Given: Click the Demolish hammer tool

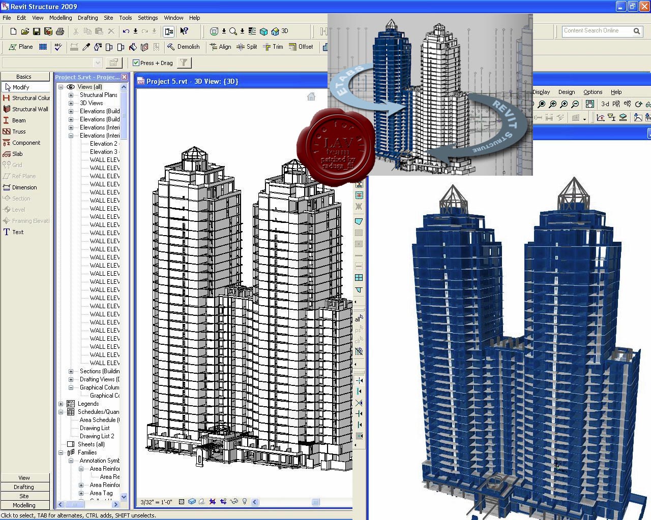Looking at the screenshot, I should coord(183,47).
